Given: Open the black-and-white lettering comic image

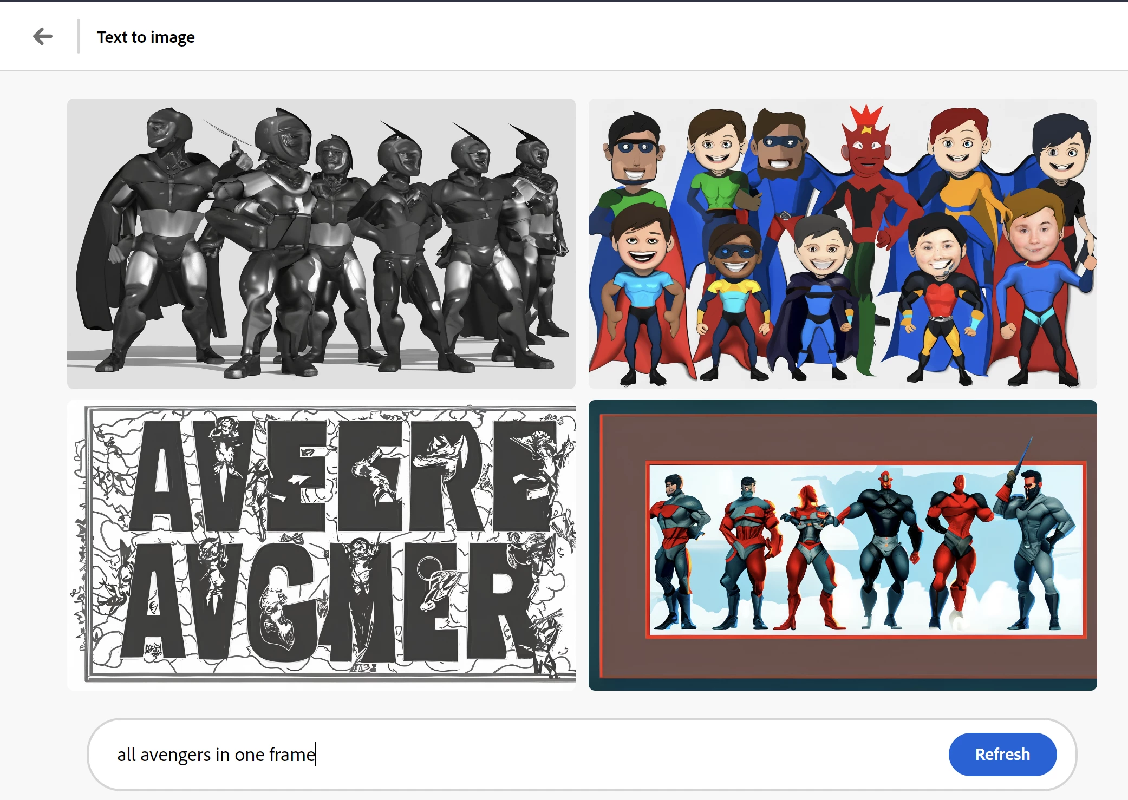Looking at the screenshot, I should coord(321,545).
